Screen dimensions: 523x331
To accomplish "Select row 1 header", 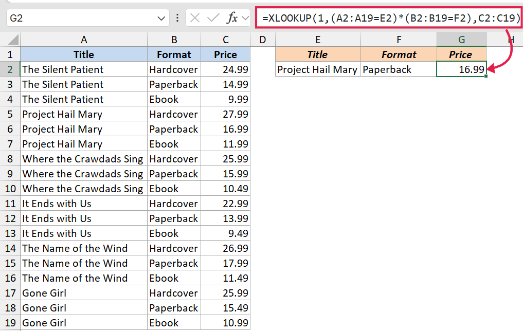I will [x=10, y=54].
